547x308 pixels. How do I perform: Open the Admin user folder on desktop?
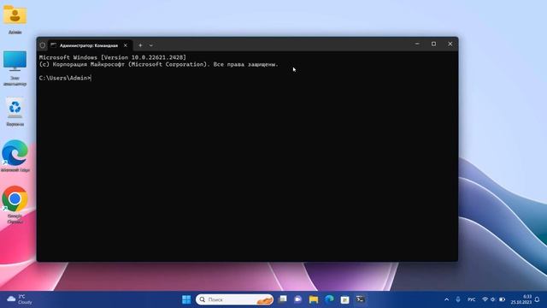[x=15, y=19]
